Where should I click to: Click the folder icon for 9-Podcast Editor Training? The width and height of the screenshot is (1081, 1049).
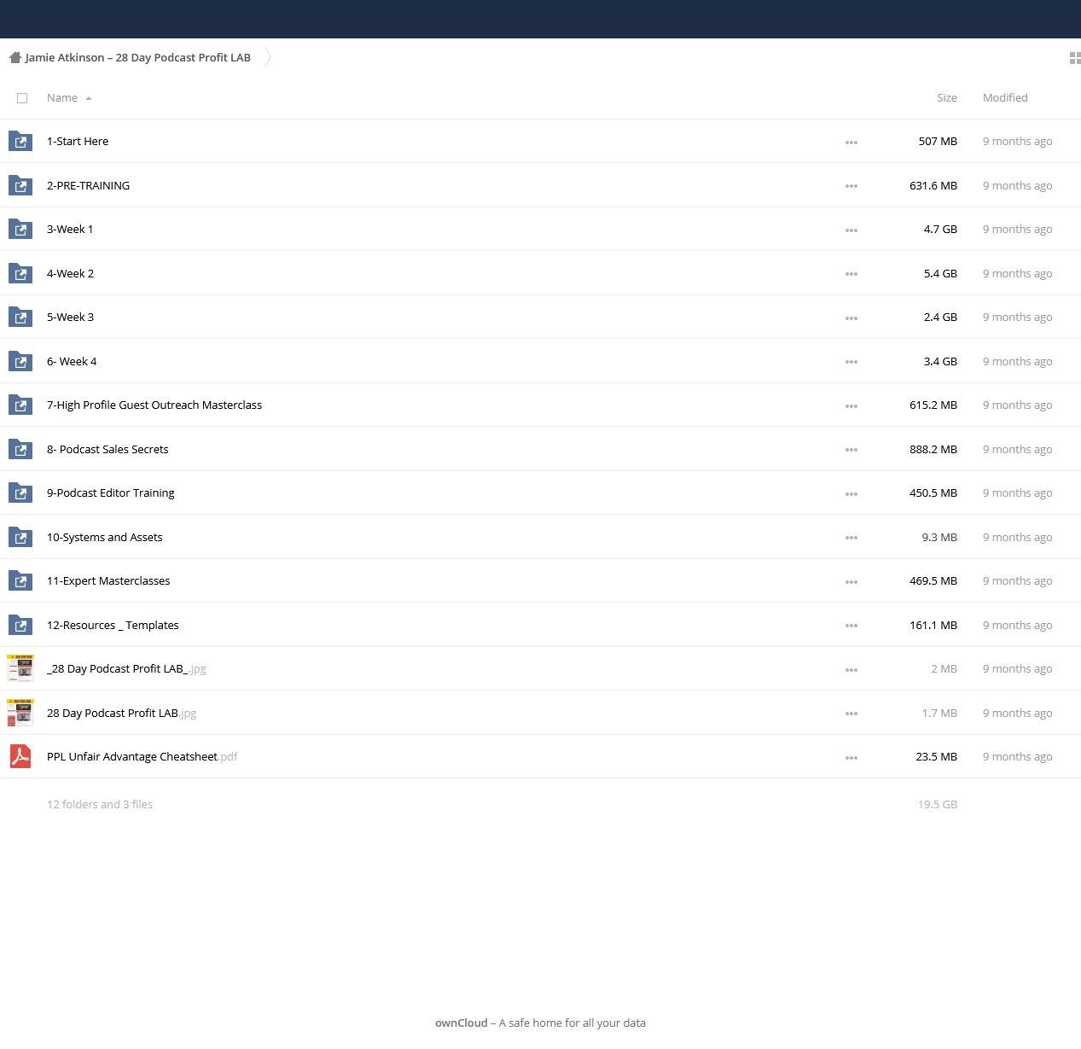(20, 492)
